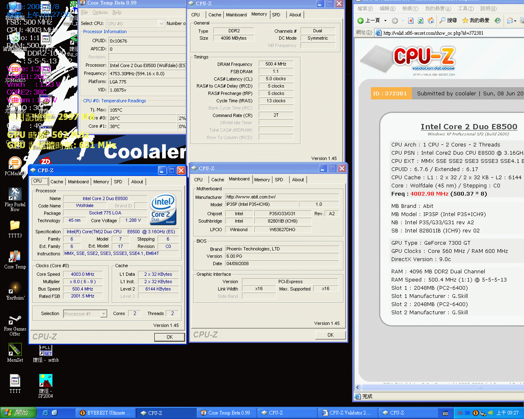Open Mainboard tab in bottom-left CPU-Z window
The height and width of the screenshot is (419, 524).
click(78, 182)
